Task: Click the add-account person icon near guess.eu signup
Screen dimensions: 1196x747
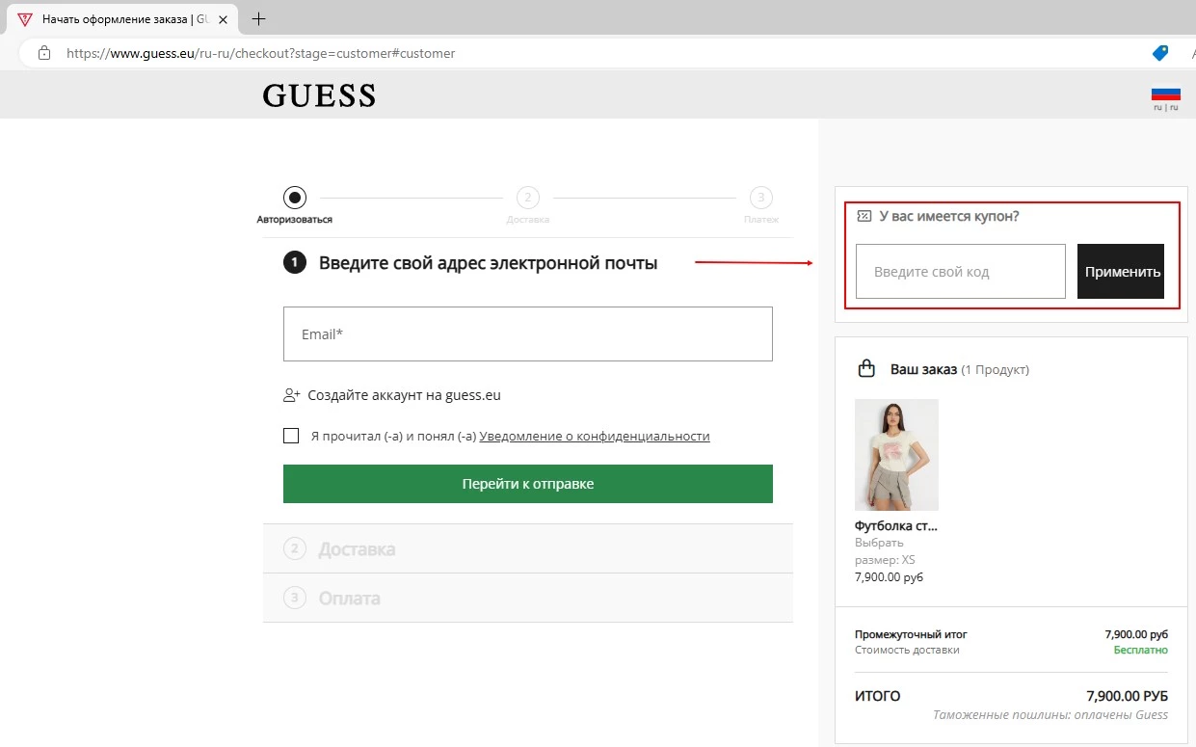Action: point(290,394)
